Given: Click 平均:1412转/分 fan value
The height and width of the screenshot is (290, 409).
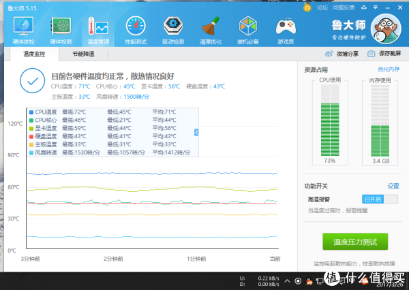Looking at the screenshot, I should tap(171, 152).
